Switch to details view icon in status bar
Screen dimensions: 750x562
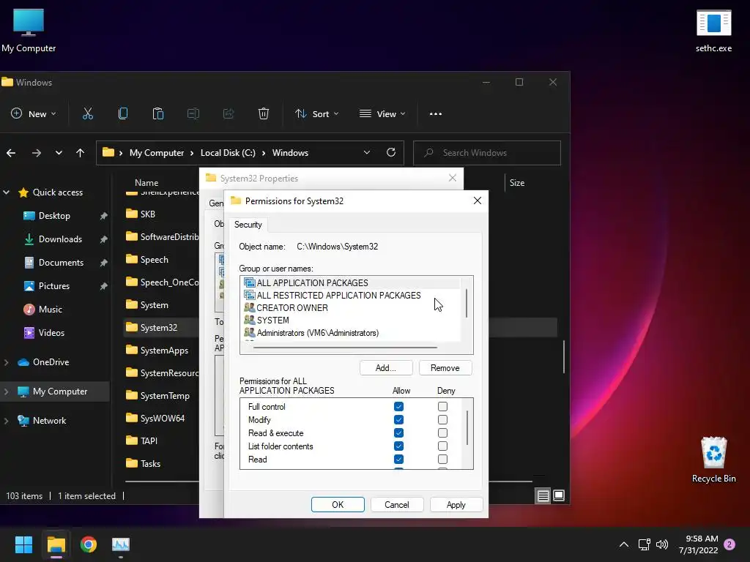tap(543, 496)
